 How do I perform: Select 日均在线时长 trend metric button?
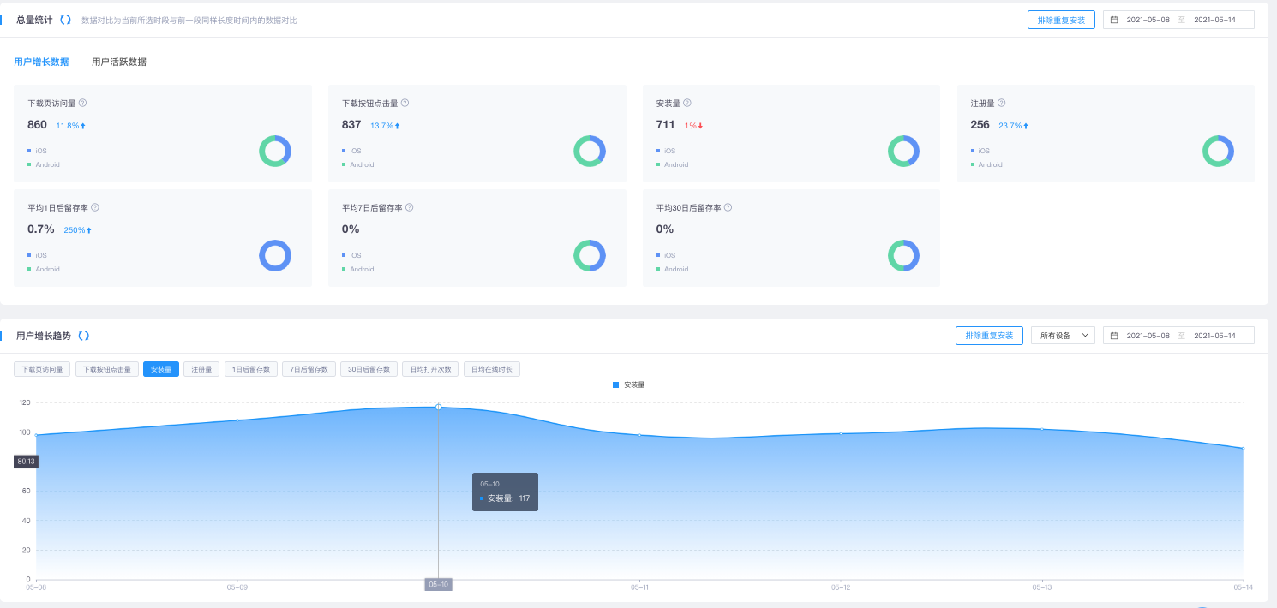492,369
